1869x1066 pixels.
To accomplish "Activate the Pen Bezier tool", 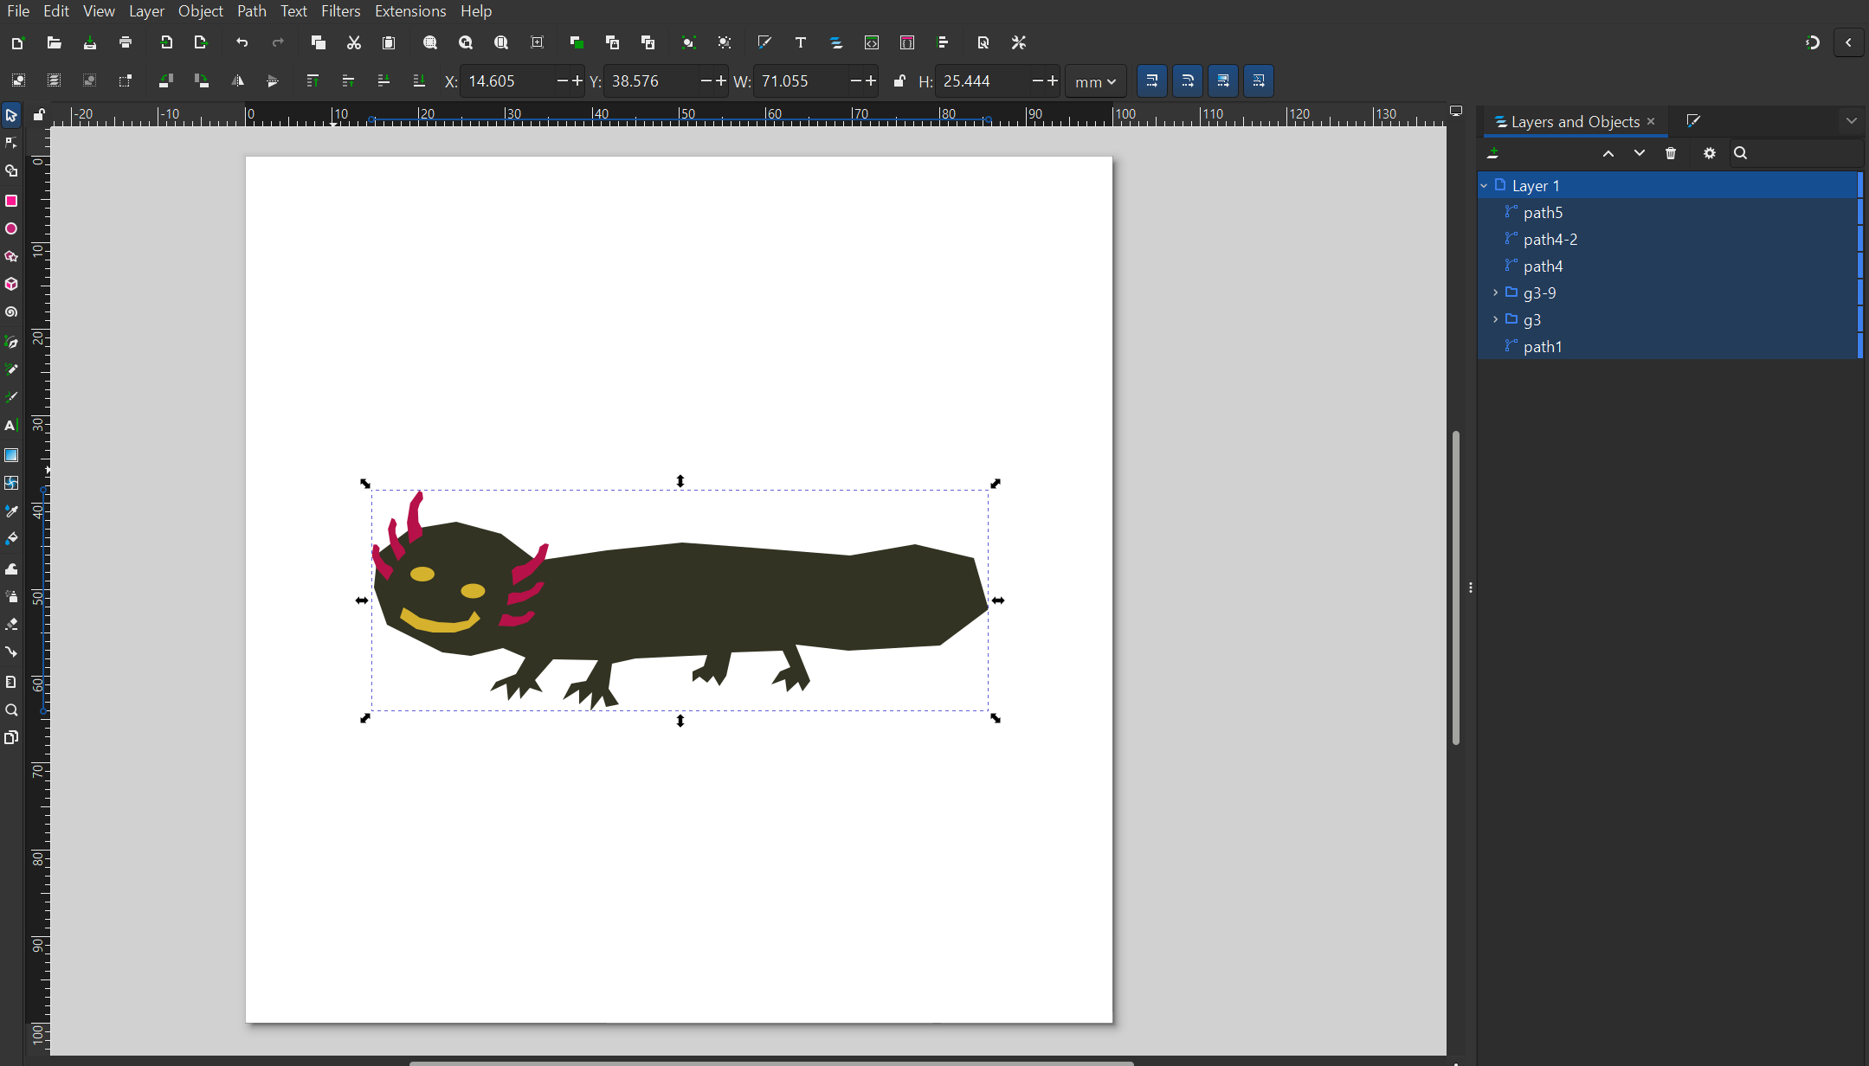I will 11,342.
